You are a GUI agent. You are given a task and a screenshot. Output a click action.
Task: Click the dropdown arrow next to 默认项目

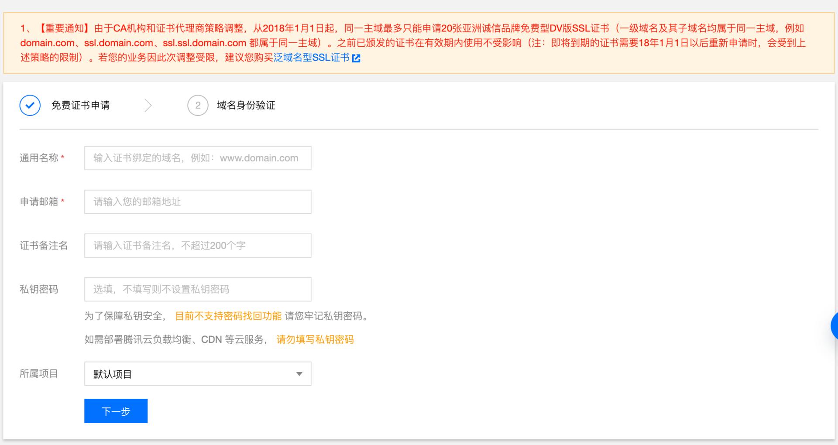point(299,373)
